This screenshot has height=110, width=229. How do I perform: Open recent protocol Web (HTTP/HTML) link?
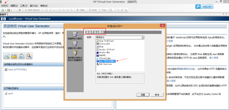coord(18,70)
